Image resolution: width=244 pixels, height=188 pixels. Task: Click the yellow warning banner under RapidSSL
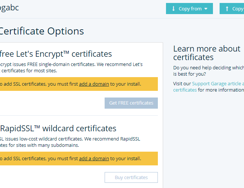[79, 158]
